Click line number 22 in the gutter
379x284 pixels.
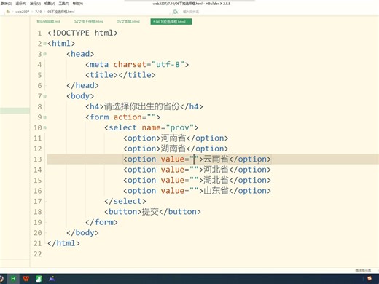pos(38,254)
